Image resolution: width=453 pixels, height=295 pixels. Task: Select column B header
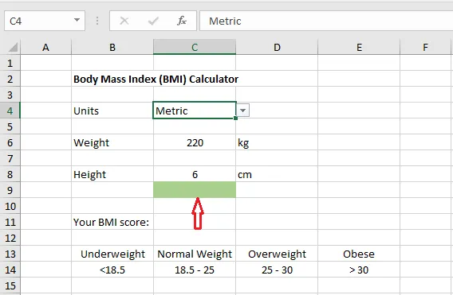pos(112,47)
